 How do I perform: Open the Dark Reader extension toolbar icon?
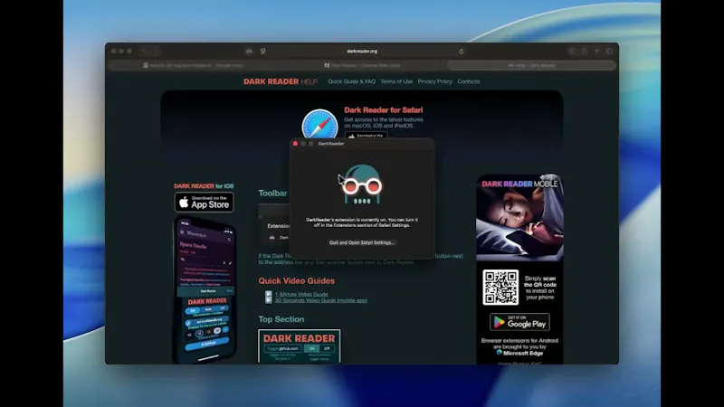pos(249,52)
